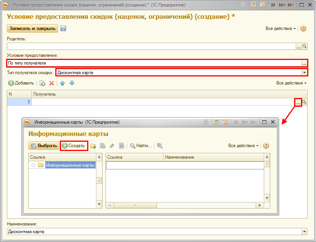Click the create new group folder icon
Image resolution: width=316 pixels, height=242 pixels.
pyautogui.click(x=93, y=146)
